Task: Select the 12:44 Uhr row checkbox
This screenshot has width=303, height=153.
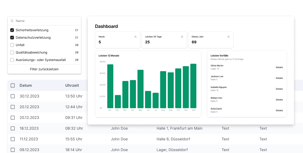Action: [13, 107]
